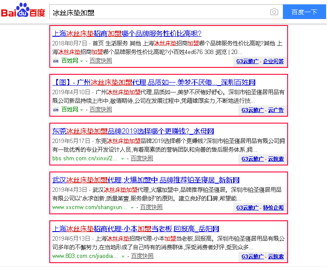Open result 上海冰丝床垫招商代理 岳阳网
Viewport: 327px width, 267px height.
click(x=135, y=229)
